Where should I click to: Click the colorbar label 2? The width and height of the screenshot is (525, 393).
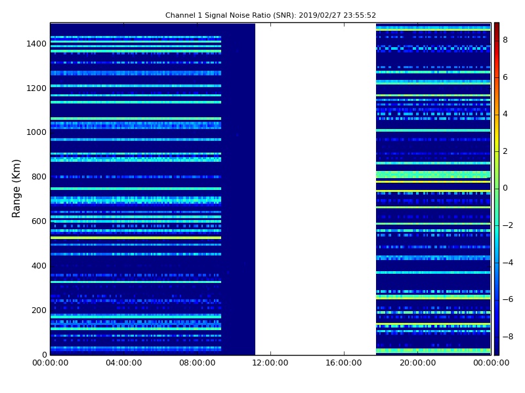[505, 151]
